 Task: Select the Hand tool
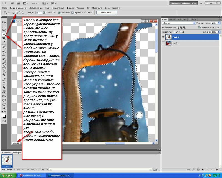(x=4, y=104)
